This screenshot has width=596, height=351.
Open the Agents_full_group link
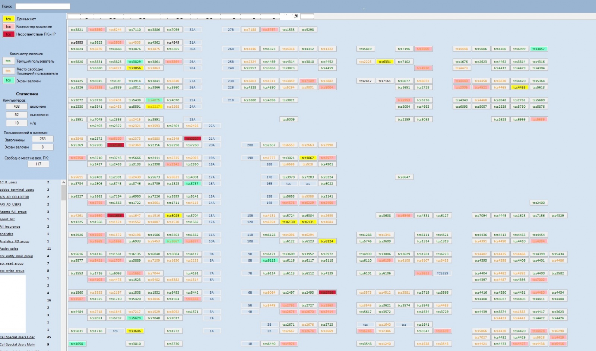click(x=13, y=212)
